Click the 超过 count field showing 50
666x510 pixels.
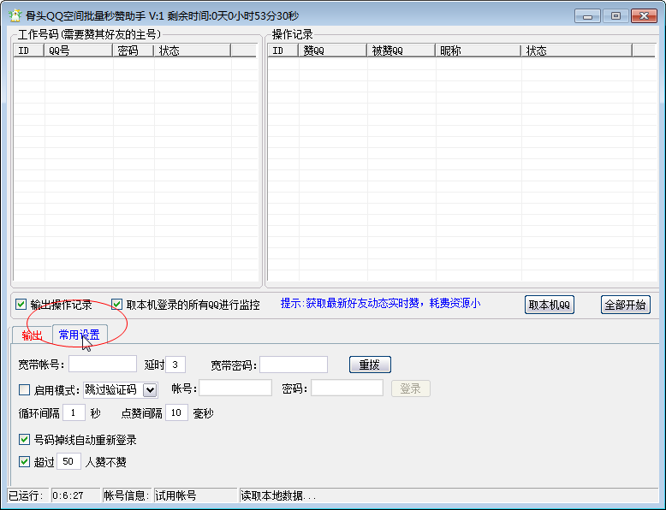(x=68, y=461)
